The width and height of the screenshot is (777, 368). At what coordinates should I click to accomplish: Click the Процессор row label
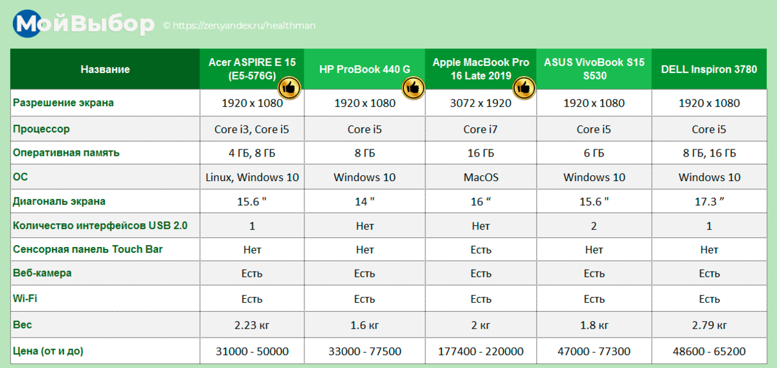coord(41,129)
